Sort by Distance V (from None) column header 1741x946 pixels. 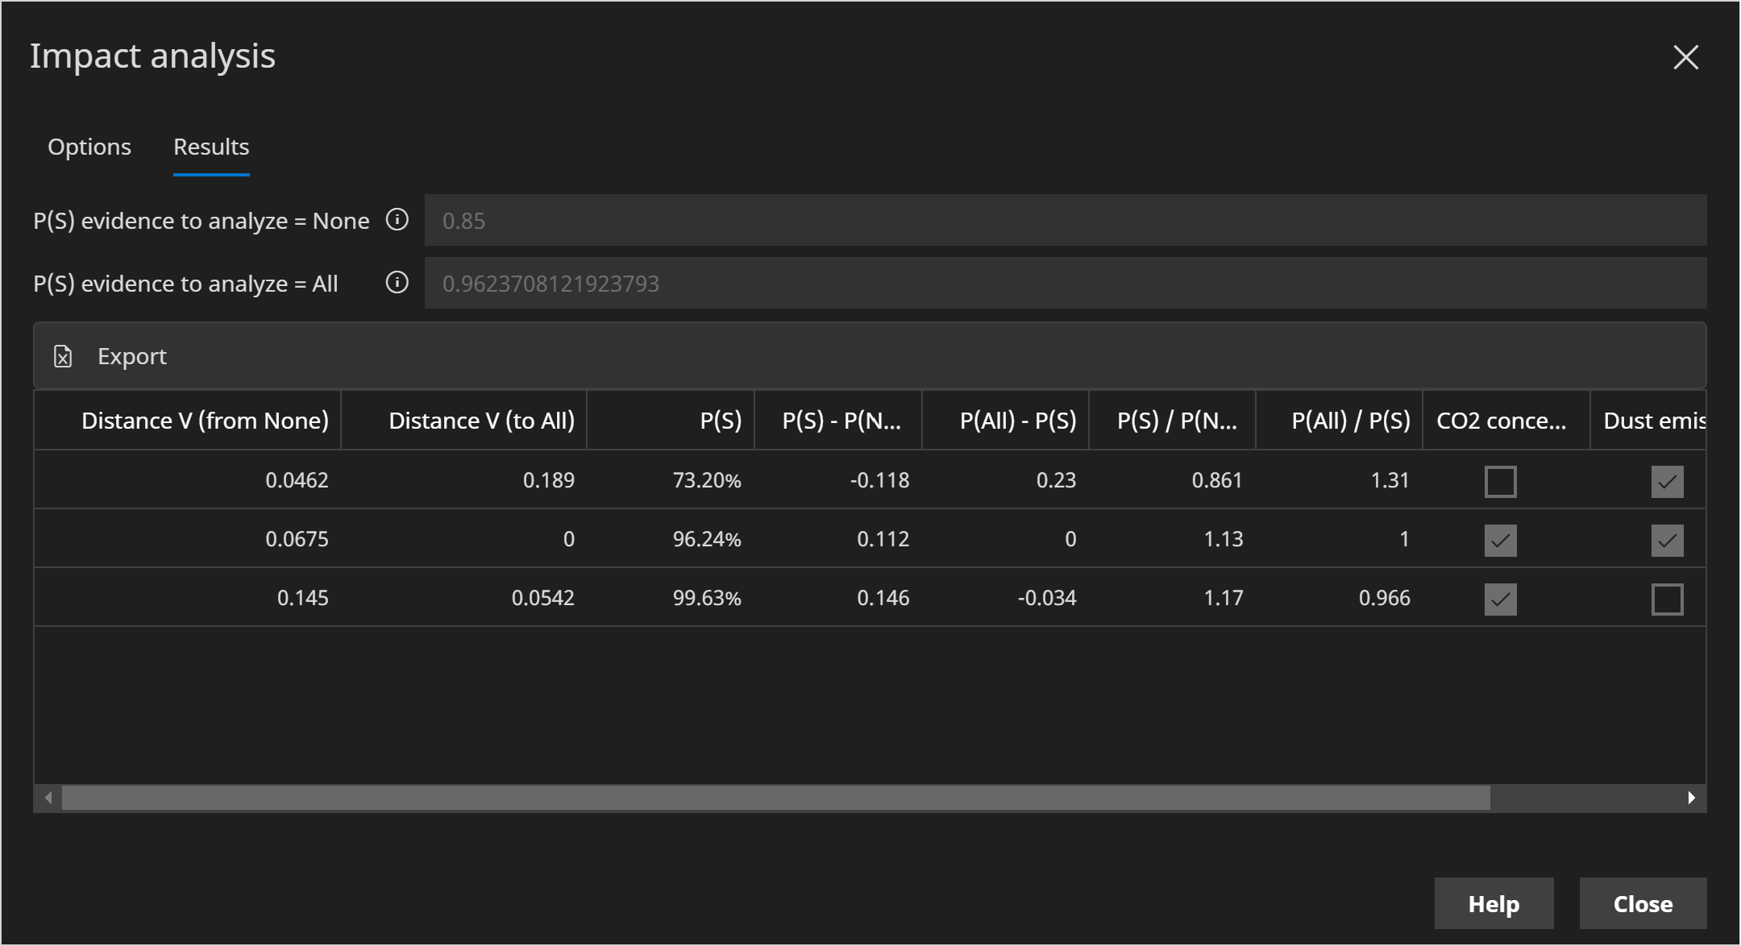point(205,421)
